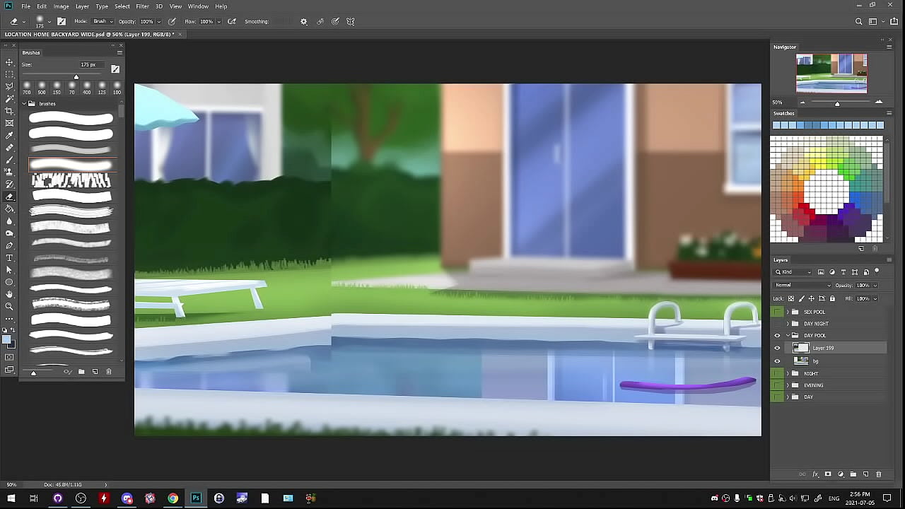The width and height of the screenshot is (905, 509).
Task: Hide Layer 199 using its eye icon
Action: (x=778, y=349)
